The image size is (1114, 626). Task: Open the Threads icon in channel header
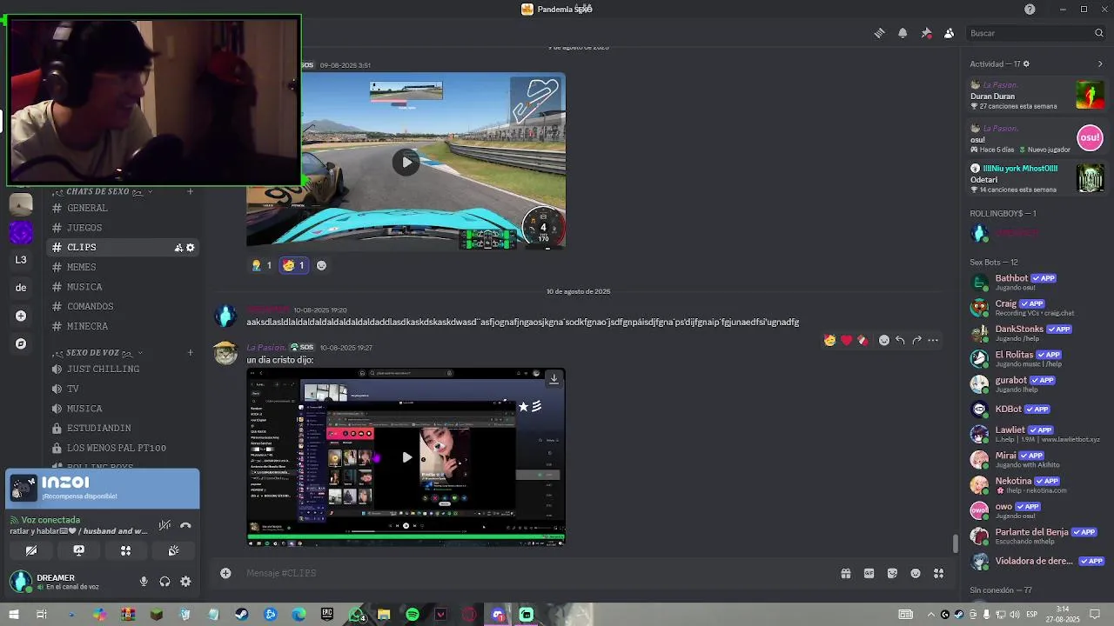coord(879,33)
